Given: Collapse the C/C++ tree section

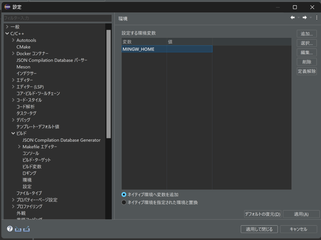Looking at the screenshot, I should tap(8, 33).
